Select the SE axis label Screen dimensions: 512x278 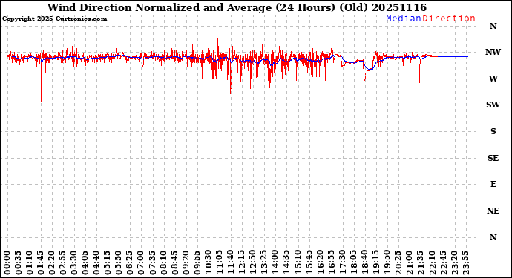(493, 158)
